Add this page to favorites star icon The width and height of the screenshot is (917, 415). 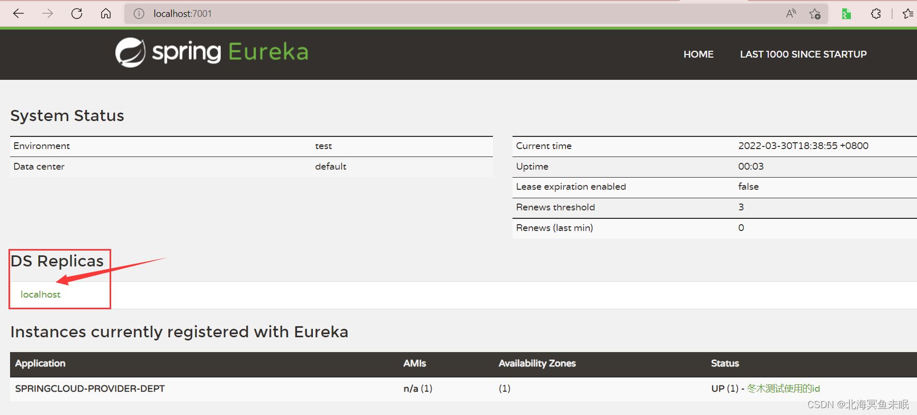point(815,14)
